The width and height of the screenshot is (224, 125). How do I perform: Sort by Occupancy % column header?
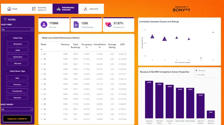click(x=87, y=46)
